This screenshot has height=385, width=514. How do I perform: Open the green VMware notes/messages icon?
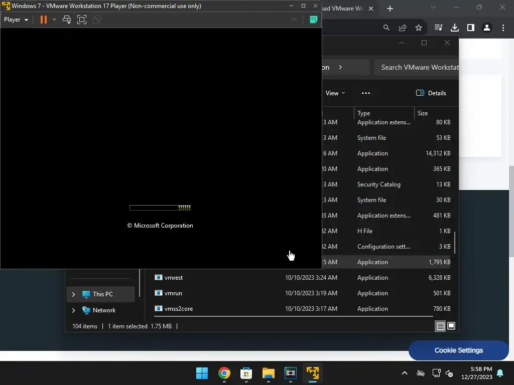tap(313, 20)
